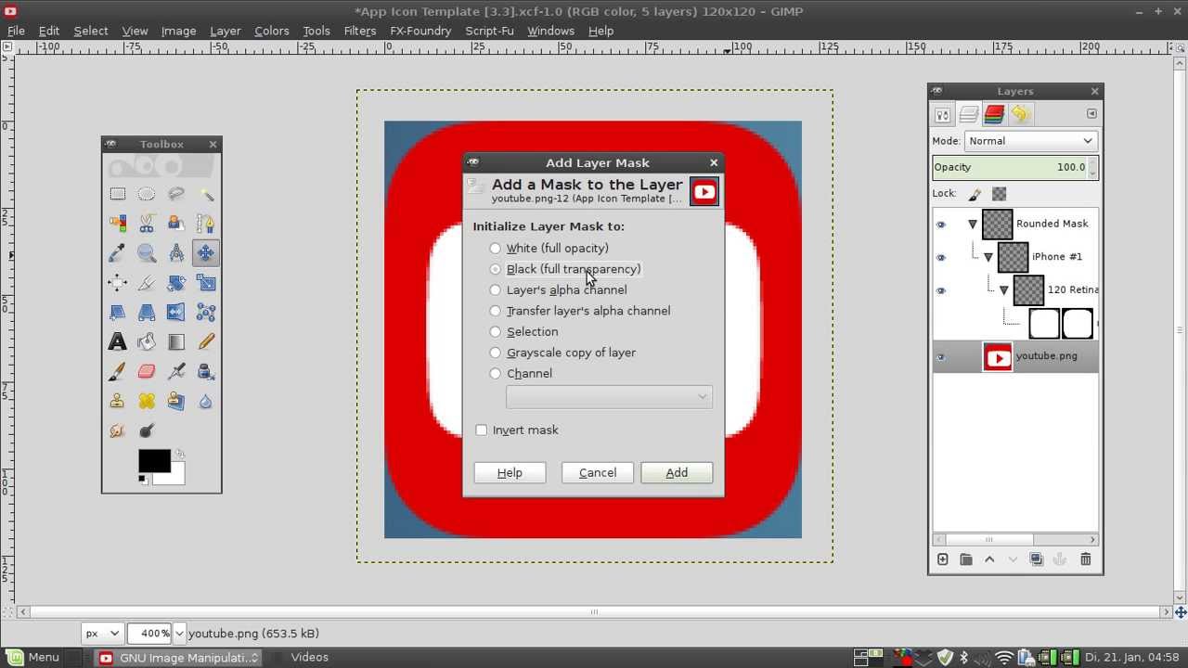Open the zoom level dropdown arrow
Viewport: 1188px width, 668px height.
(179, 634)
